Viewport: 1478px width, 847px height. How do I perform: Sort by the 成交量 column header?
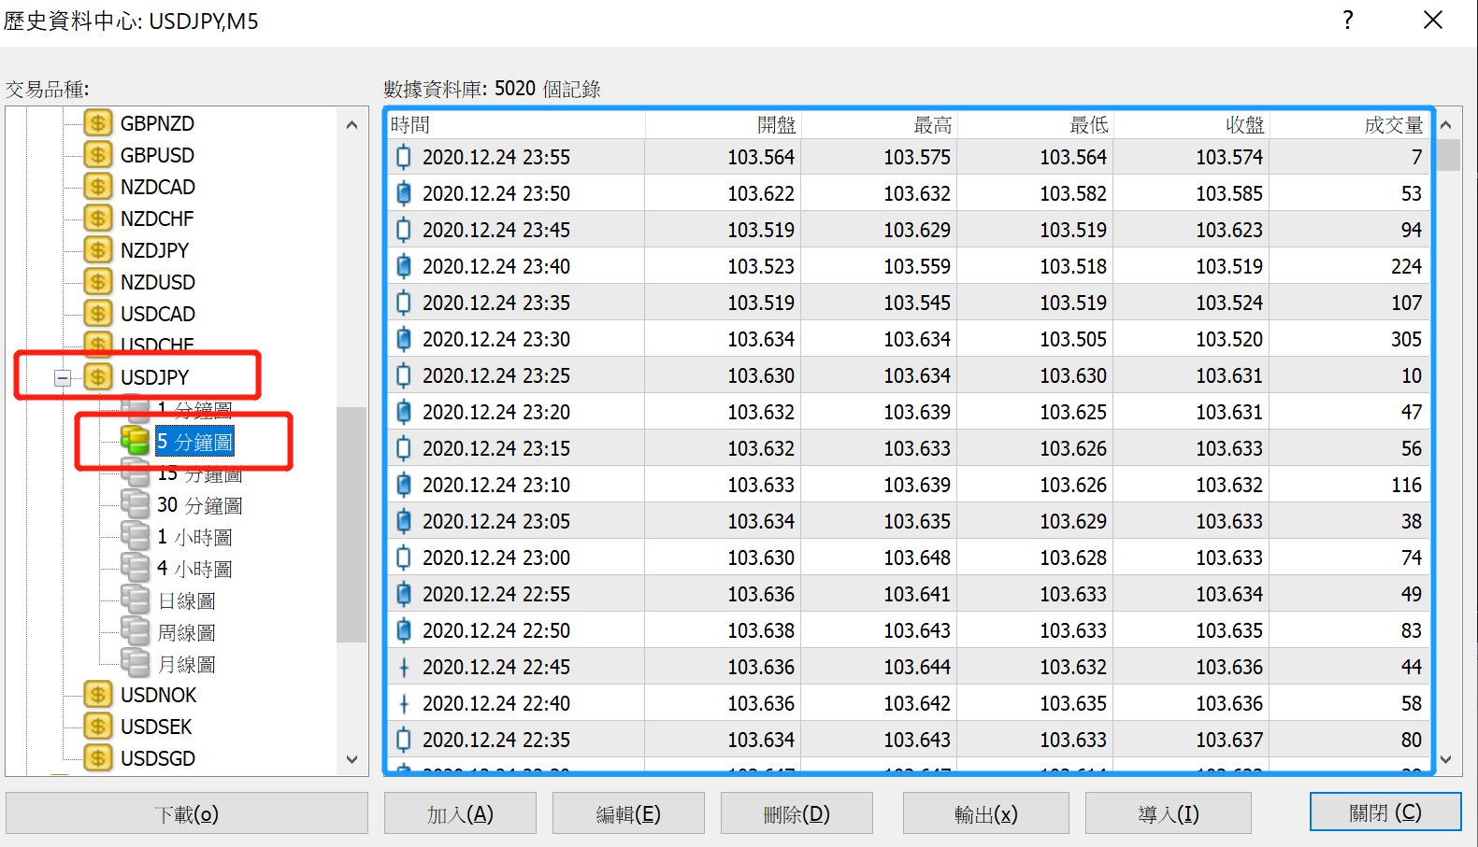[x=1349, y=124]
